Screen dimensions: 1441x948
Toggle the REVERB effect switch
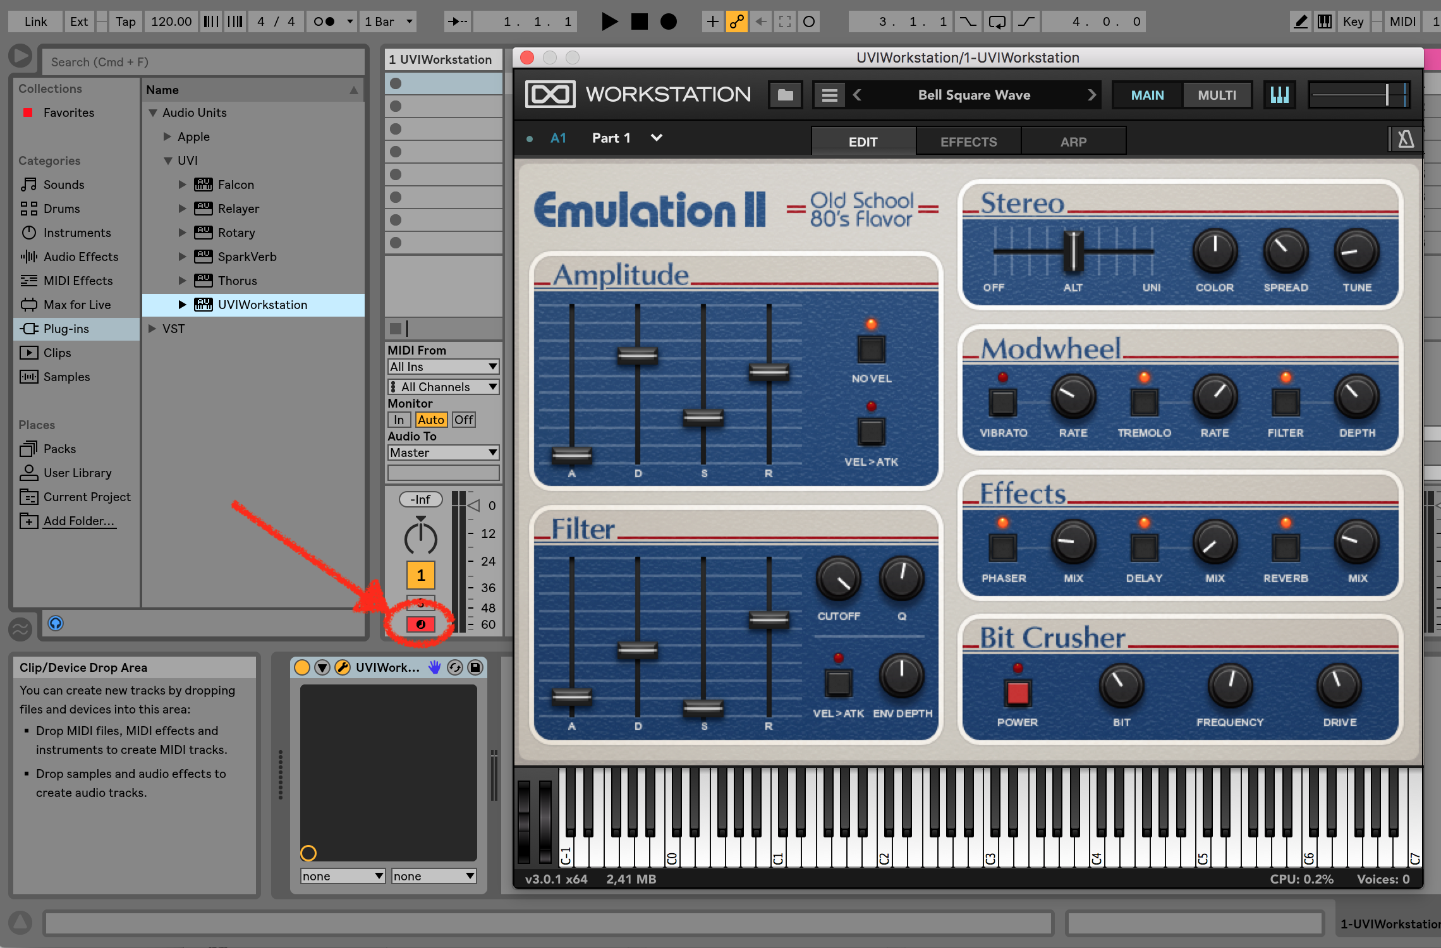point(1286,547)
